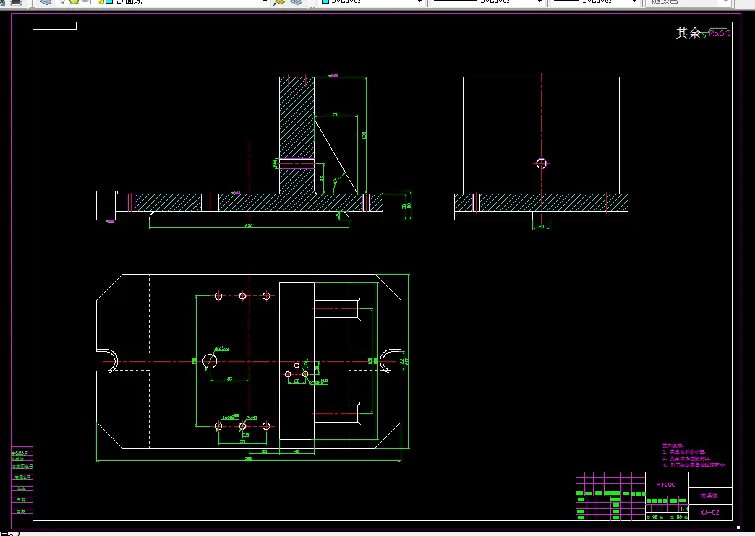Select the 其余 surface finish note text
This screenshot has height=536, width=755.
point(688,33)
